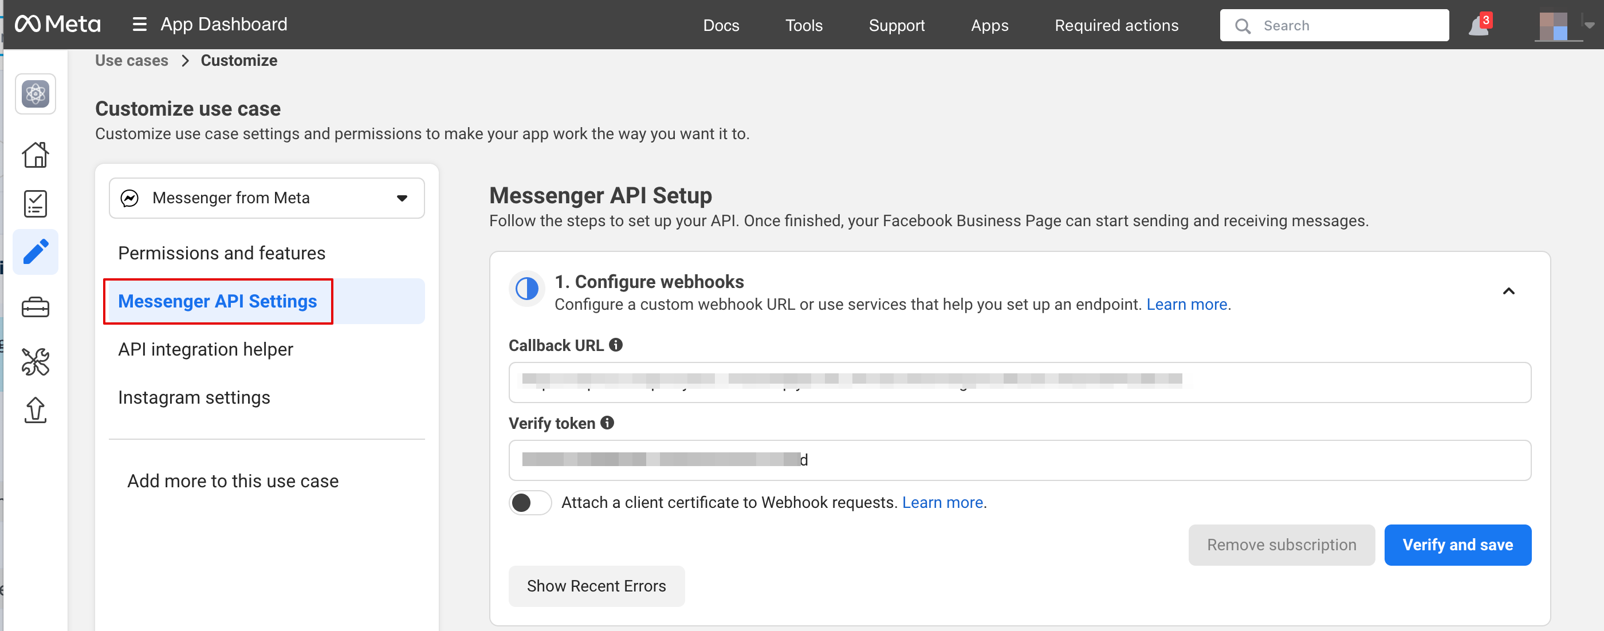Toggle the client certificate switch
The width and height of the screenshot is (1604, 631).
[x=530, y=502]
